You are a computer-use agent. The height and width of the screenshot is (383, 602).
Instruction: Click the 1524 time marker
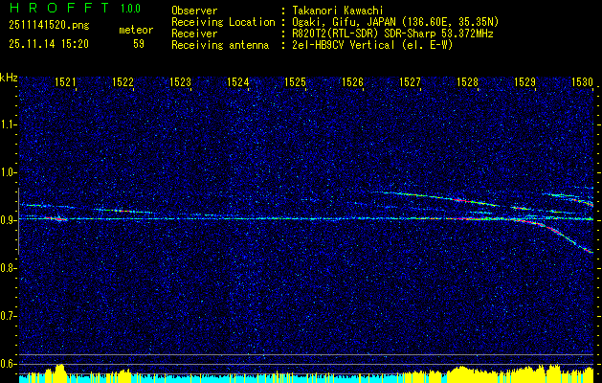point(237,81)
